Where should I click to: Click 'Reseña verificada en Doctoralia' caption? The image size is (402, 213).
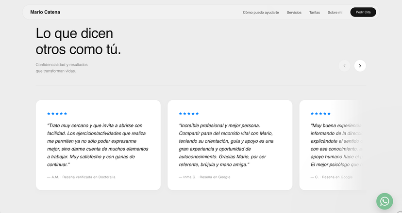tap(89, 177)
